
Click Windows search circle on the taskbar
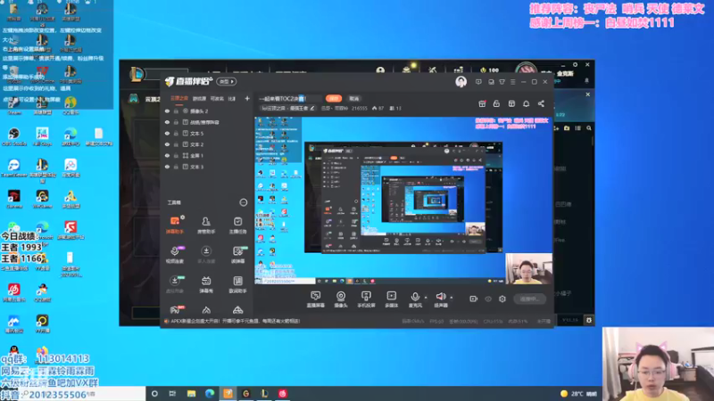click(154, 394)
